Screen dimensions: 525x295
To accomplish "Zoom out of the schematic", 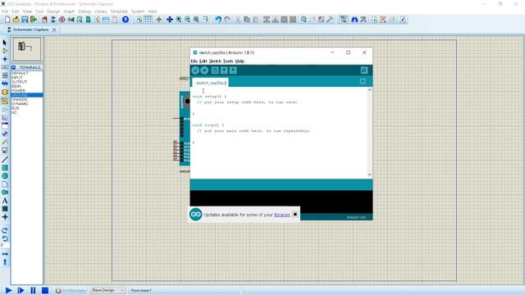I will [188, 20].
